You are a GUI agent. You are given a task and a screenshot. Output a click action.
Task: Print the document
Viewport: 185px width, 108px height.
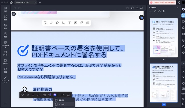[132, 8]
